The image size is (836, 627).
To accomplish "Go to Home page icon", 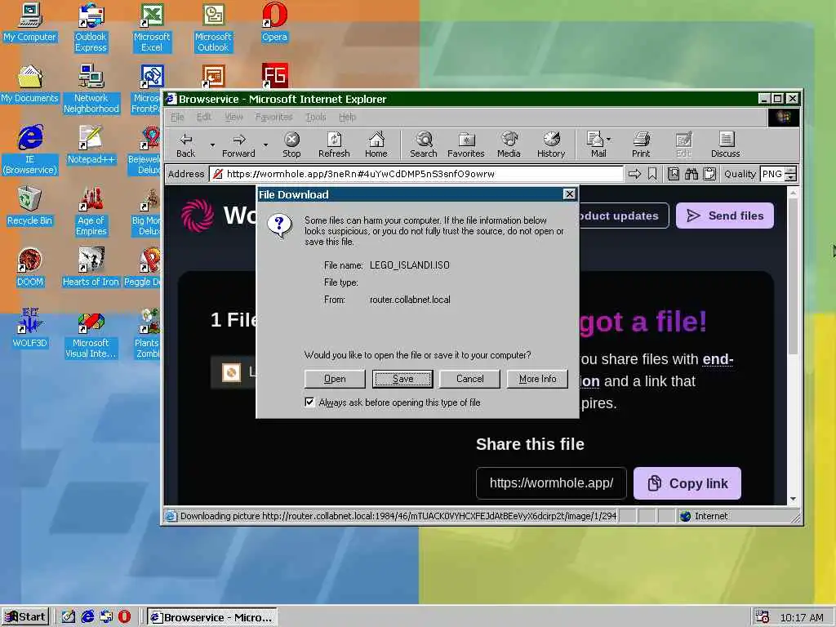I will pos(376,145).
